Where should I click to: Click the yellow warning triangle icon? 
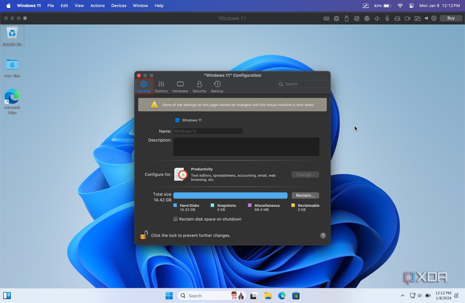[154, 104]
